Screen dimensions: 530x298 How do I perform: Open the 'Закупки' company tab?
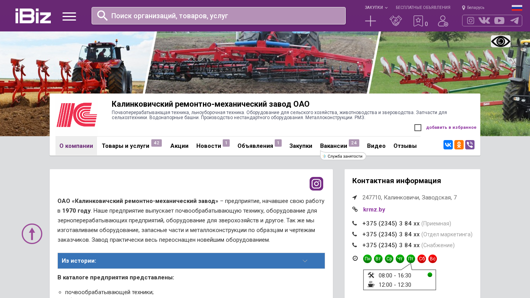301,146
